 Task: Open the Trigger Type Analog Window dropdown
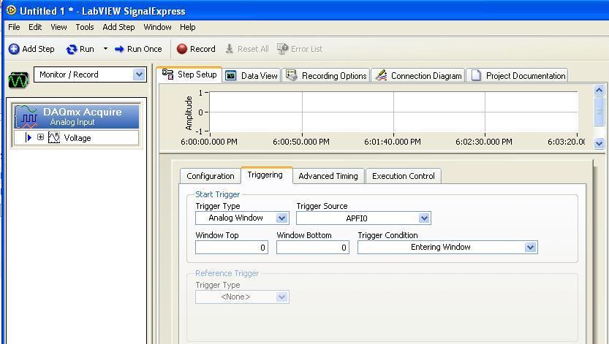click(x=281, y=218)
